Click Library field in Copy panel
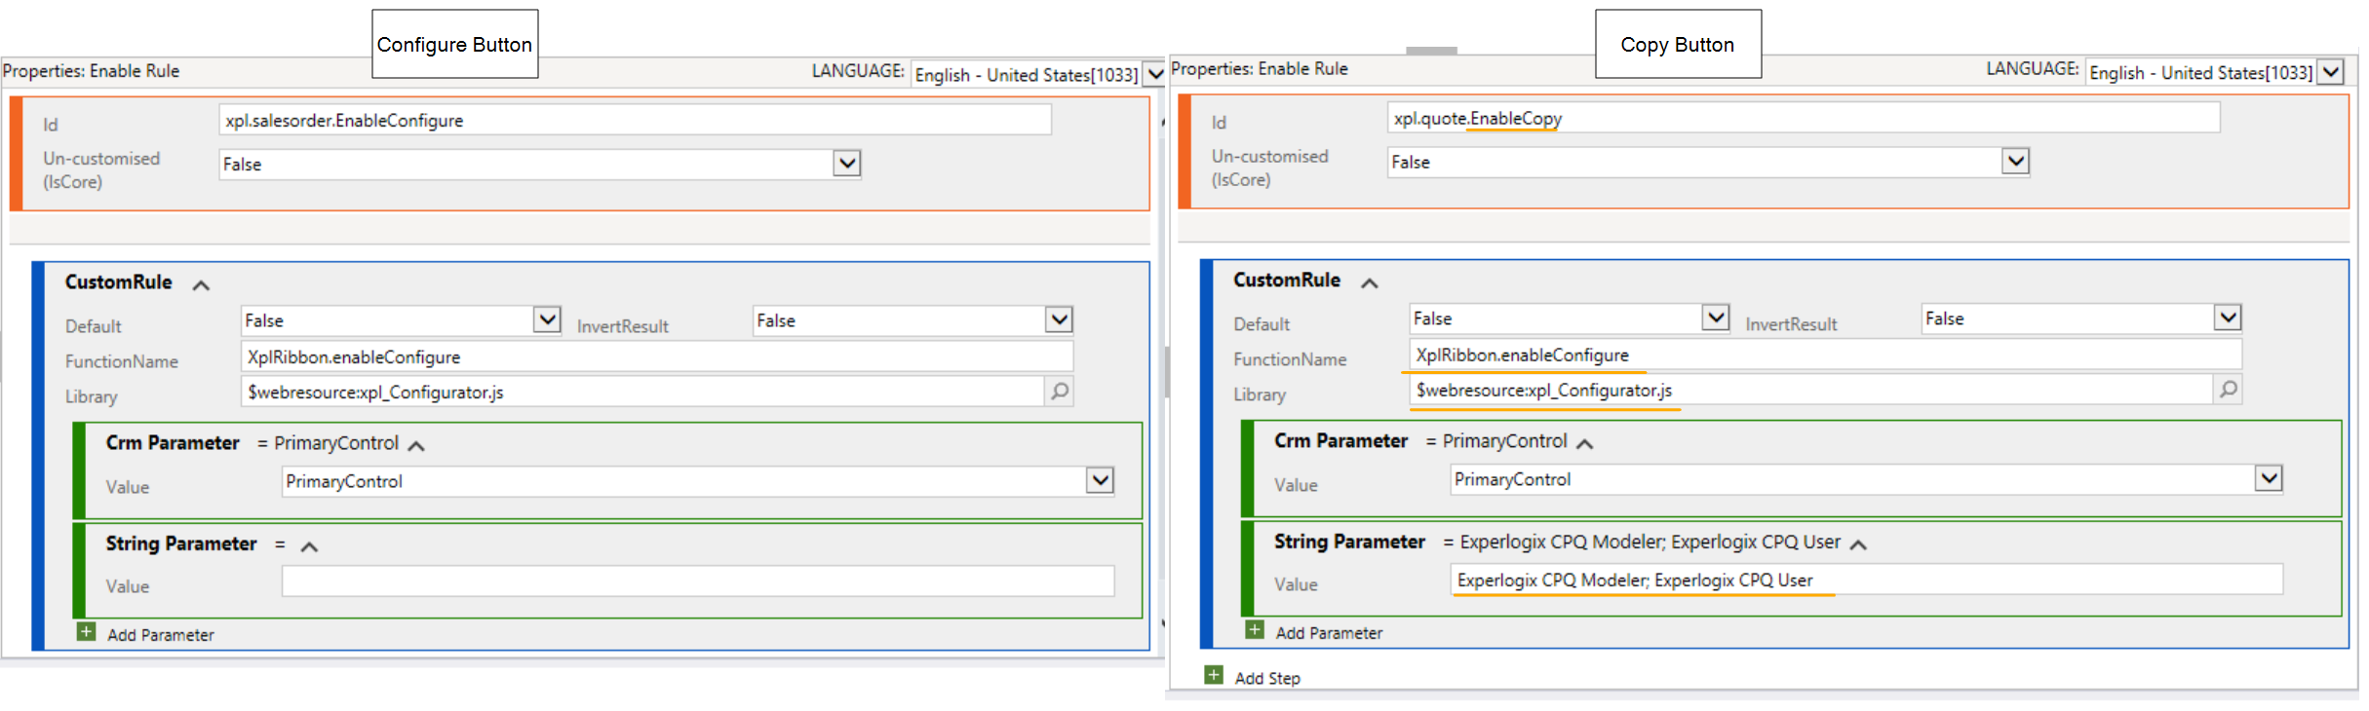The image size is (2369, 711). (x=1810, y=390)
